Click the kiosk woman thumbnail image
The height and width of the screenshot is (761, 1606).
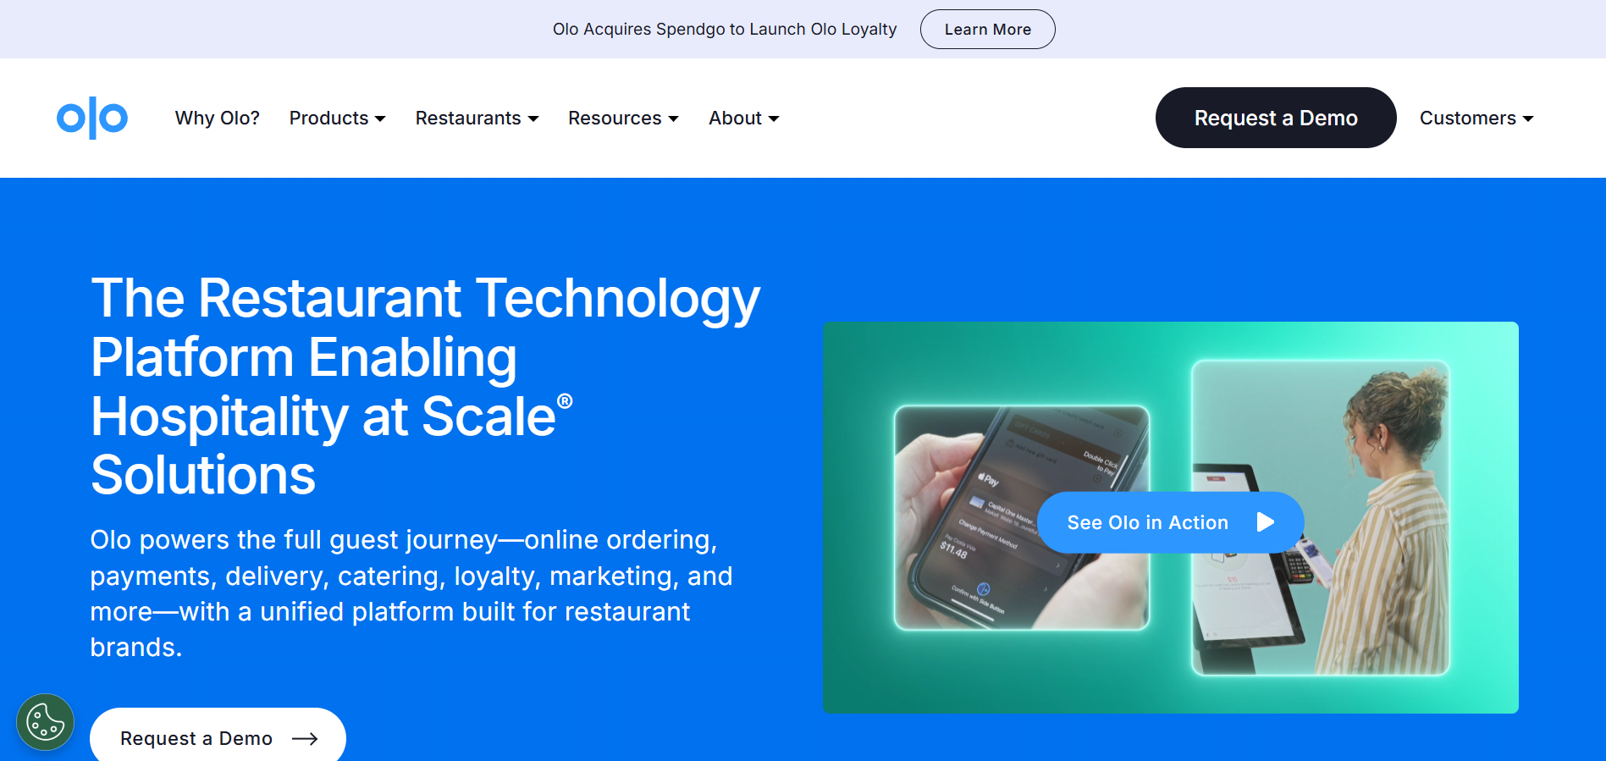[1321, 518]
